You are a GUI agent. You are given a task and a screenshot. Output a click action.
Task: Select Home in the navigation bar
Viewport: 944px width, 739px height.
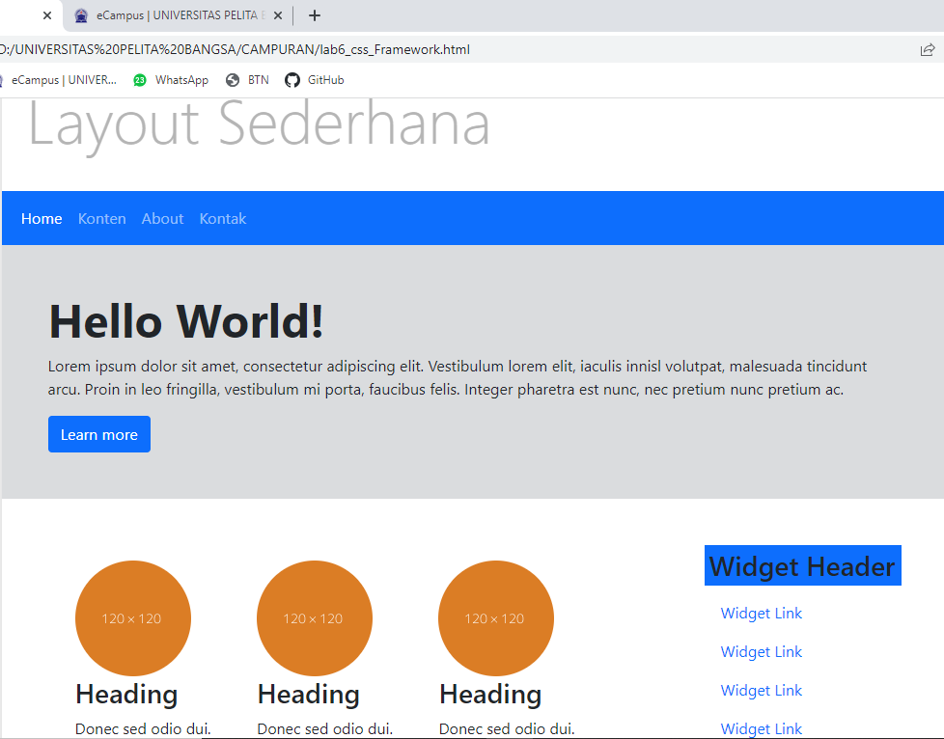[42, 218]
